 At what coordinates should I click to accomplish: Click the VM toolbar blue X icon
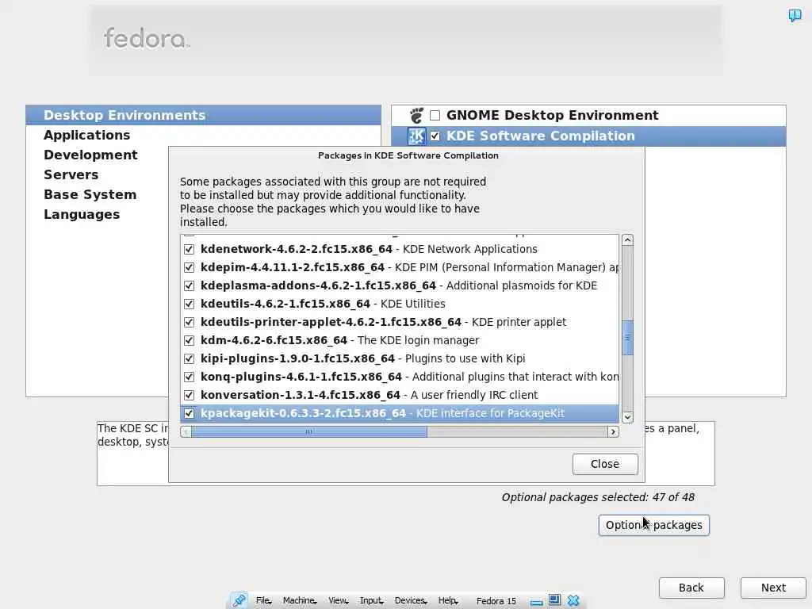point(573,600)
